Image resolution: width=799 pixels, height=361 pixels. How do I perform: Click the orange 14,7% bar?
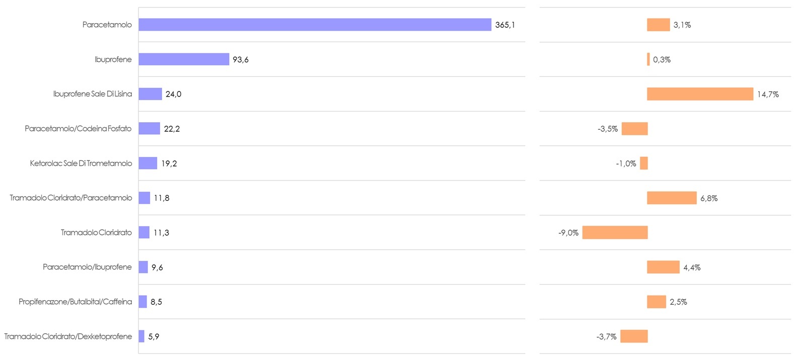700,94
